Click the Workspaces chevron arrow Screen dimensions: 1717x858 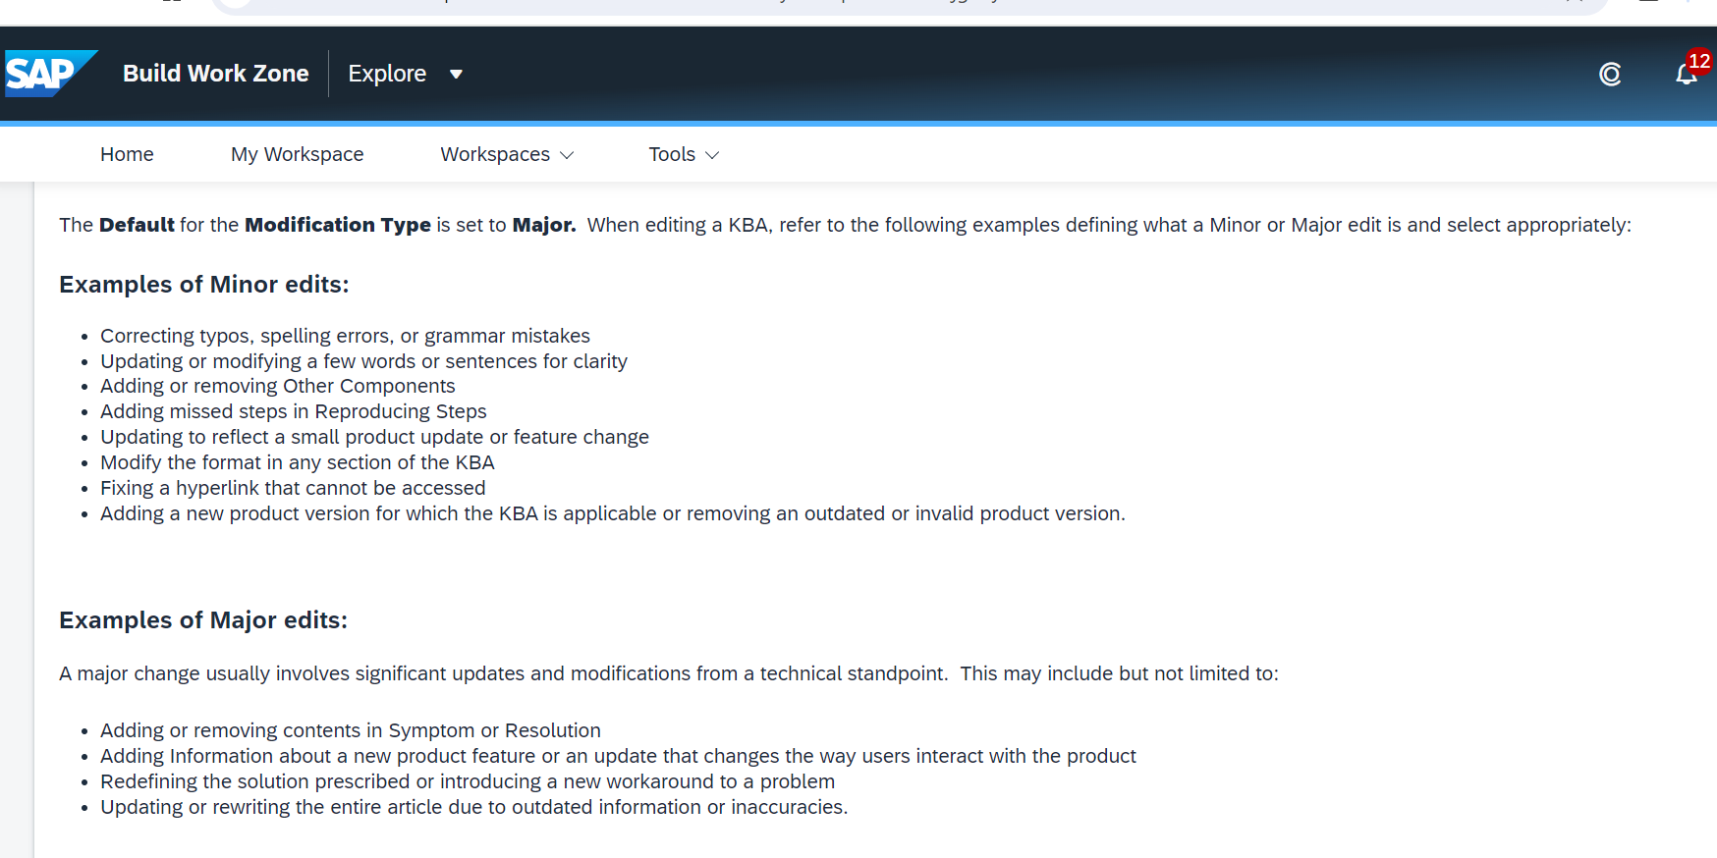click(x=567, y=155)
